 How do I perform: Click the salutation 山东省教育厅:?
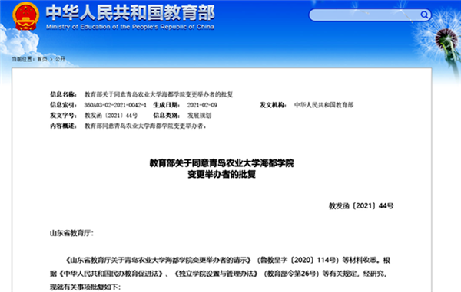[71, 233]
